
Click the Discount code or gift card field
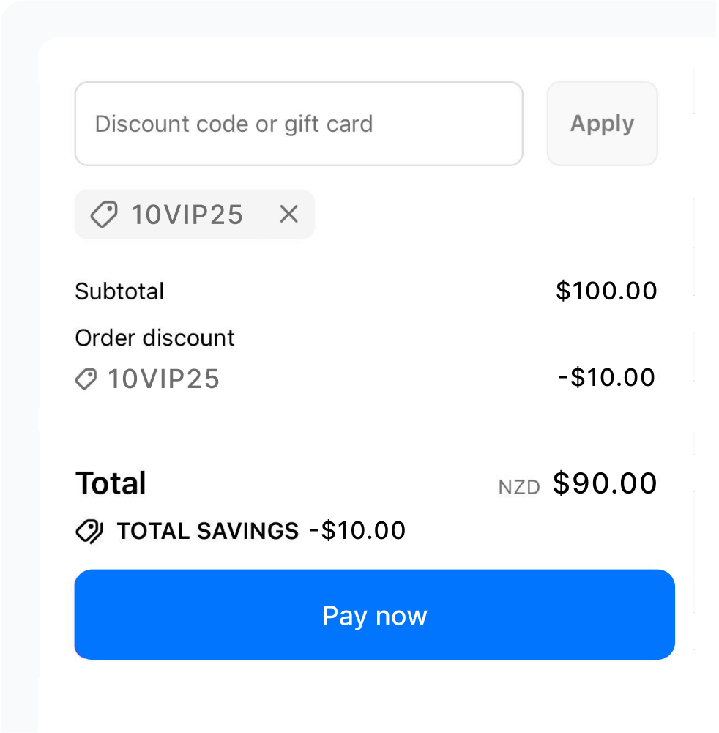pos(299,123)
